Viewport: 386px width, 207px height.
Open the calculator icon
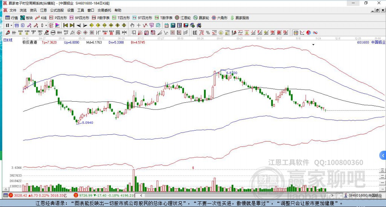173,25
